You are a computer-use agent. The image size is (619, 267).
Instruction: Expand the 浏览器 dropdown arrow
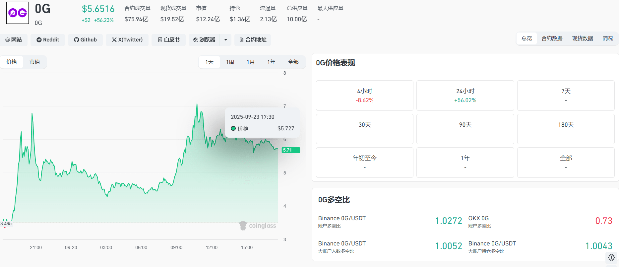coord(226,40)
